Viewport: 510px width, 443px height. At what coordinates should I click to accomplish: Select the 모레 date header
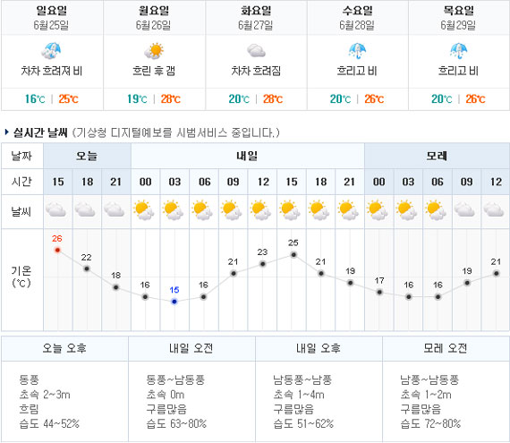coord(437,156)
